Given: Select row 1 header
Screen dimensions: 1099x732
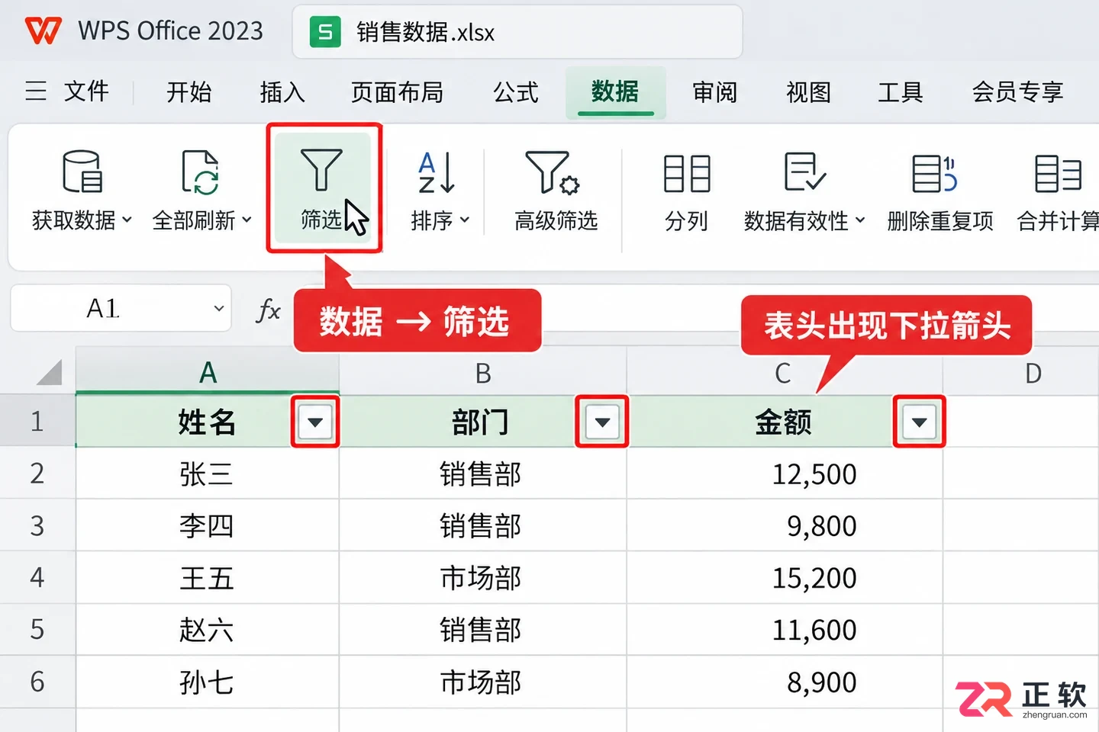Looking at the screenshot, I should [37, 421].
